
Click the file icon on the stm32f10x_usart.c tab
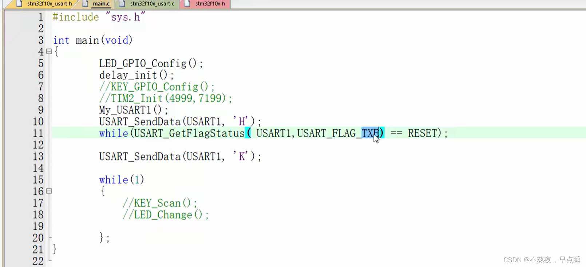(123, 4)
